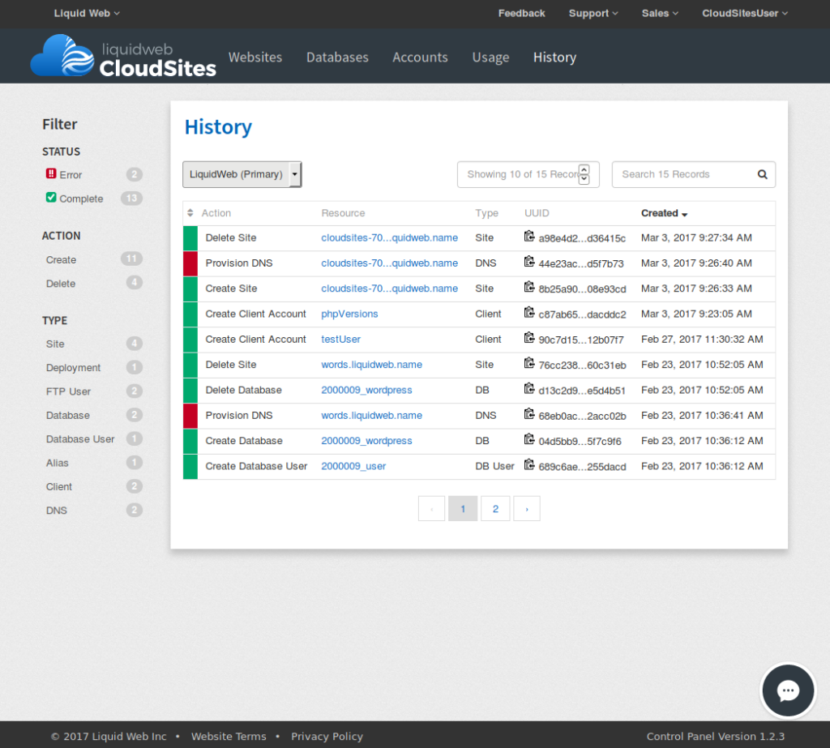Copy UUID 68eb0ac...2acc02b clipboard icon
The width and height of the screenshot is (830, 748).
(528, 414)
